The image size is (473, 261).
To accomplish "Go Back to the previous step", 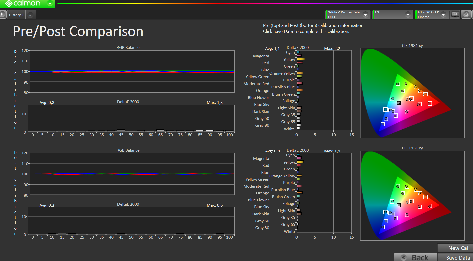I will click(x=415, y=257).
